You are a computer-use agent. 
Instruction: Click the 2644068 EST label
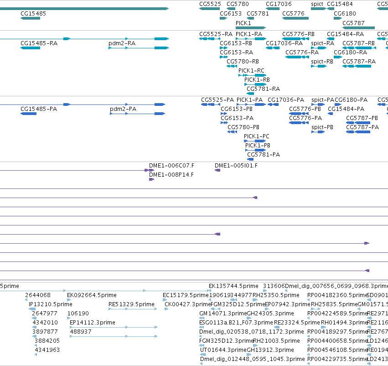[x=37, y=295]
